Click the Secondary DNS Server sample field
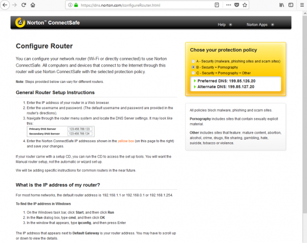Screen dimensions: 307x243 (x=79, y=134)
